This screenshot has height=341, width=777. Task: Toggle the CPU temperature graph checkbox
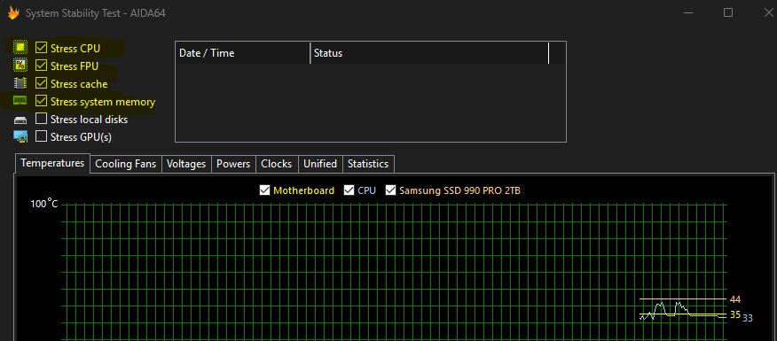349,190
